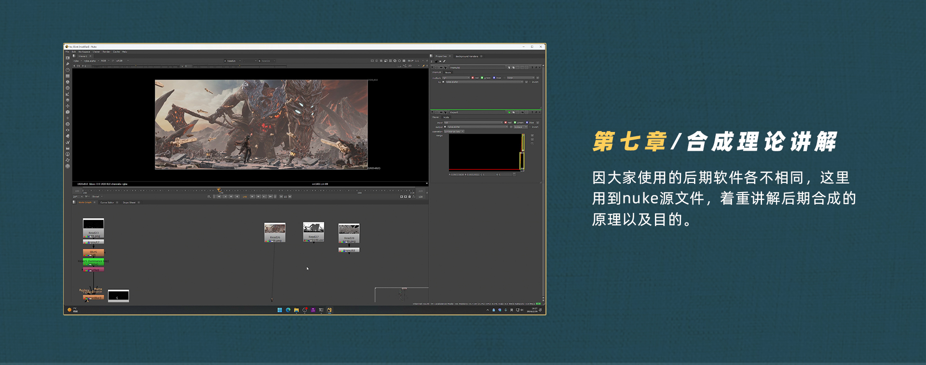This screenshot has height=365, width=926.
Task: Open the 3D nodes cube icon
Action: pos(68,112)
